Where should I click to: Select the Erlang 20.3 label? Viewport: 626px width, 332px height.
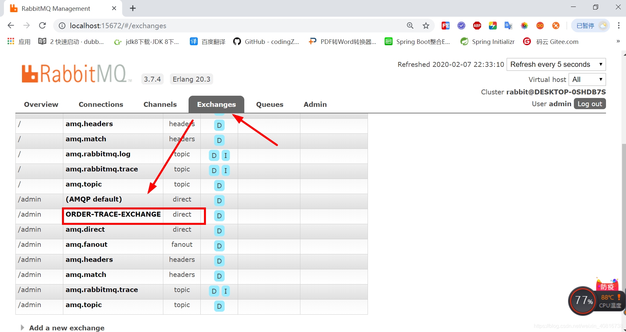(192, 79)
